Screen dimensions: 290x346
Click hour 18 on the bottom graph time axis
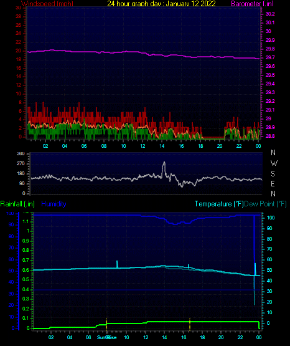202,337
